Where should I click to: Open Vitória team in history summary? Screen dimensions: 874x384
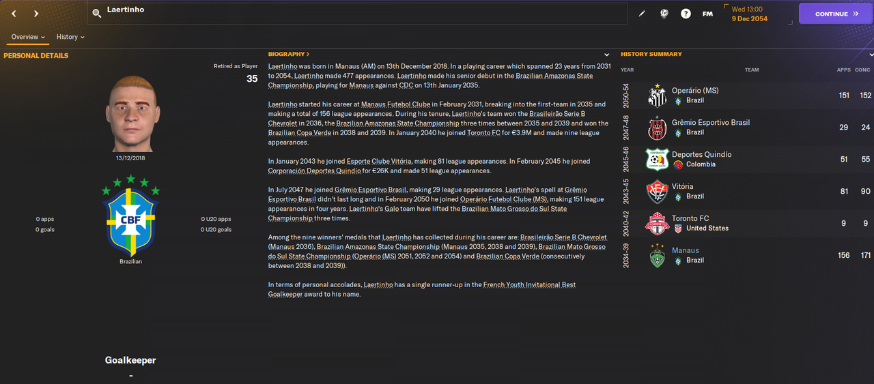682,186
